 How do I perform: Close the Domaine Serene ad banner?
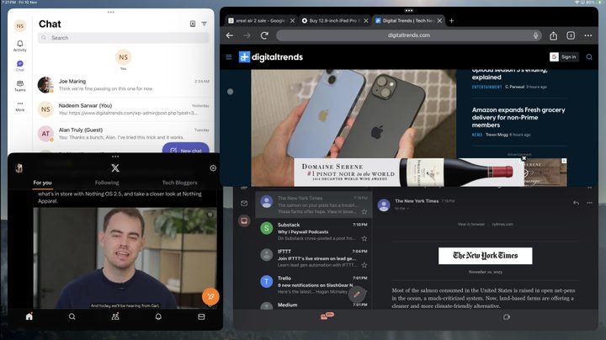pos(524,158)
